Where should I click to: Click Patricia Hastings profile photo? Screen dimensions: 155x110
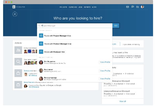tap(41, 79)
